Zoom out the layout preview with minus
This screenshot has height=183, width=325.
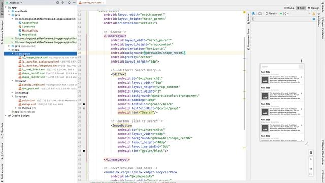click(x=311, y=164)
